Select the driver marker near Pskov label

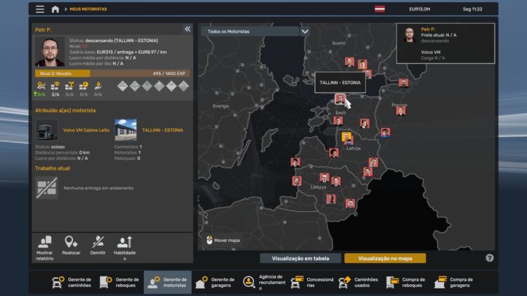[401, 111]
